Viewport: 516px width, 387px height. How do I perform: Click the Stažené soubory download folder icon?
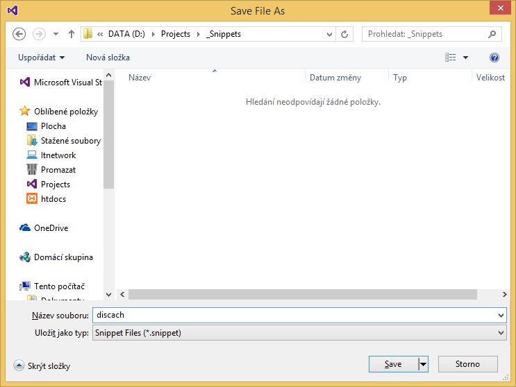point(31,140)
